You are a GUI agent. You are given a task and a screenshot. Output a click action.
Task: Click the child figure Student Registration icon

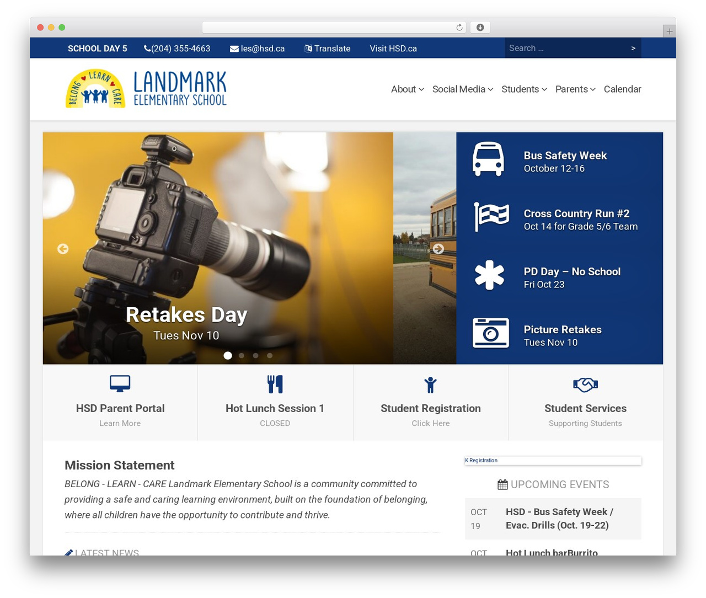click(430, 385)
